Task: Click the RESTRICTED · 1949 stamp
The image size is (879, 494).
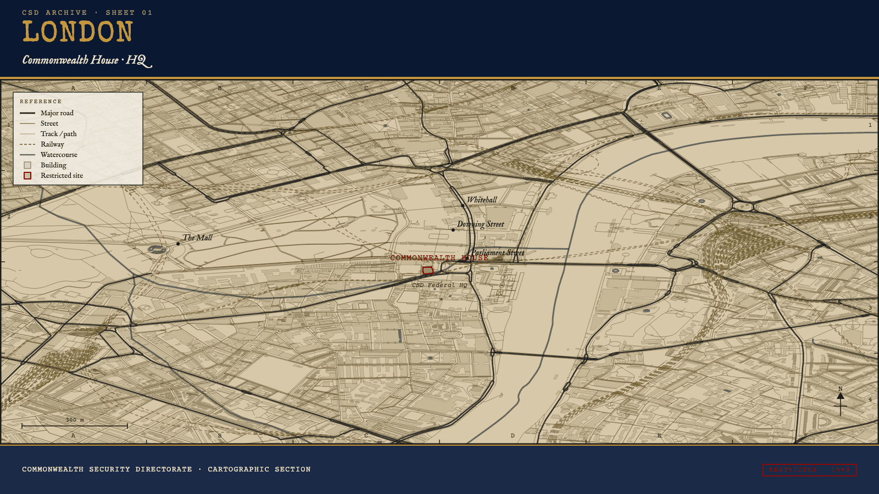Action: click(809, 470)
